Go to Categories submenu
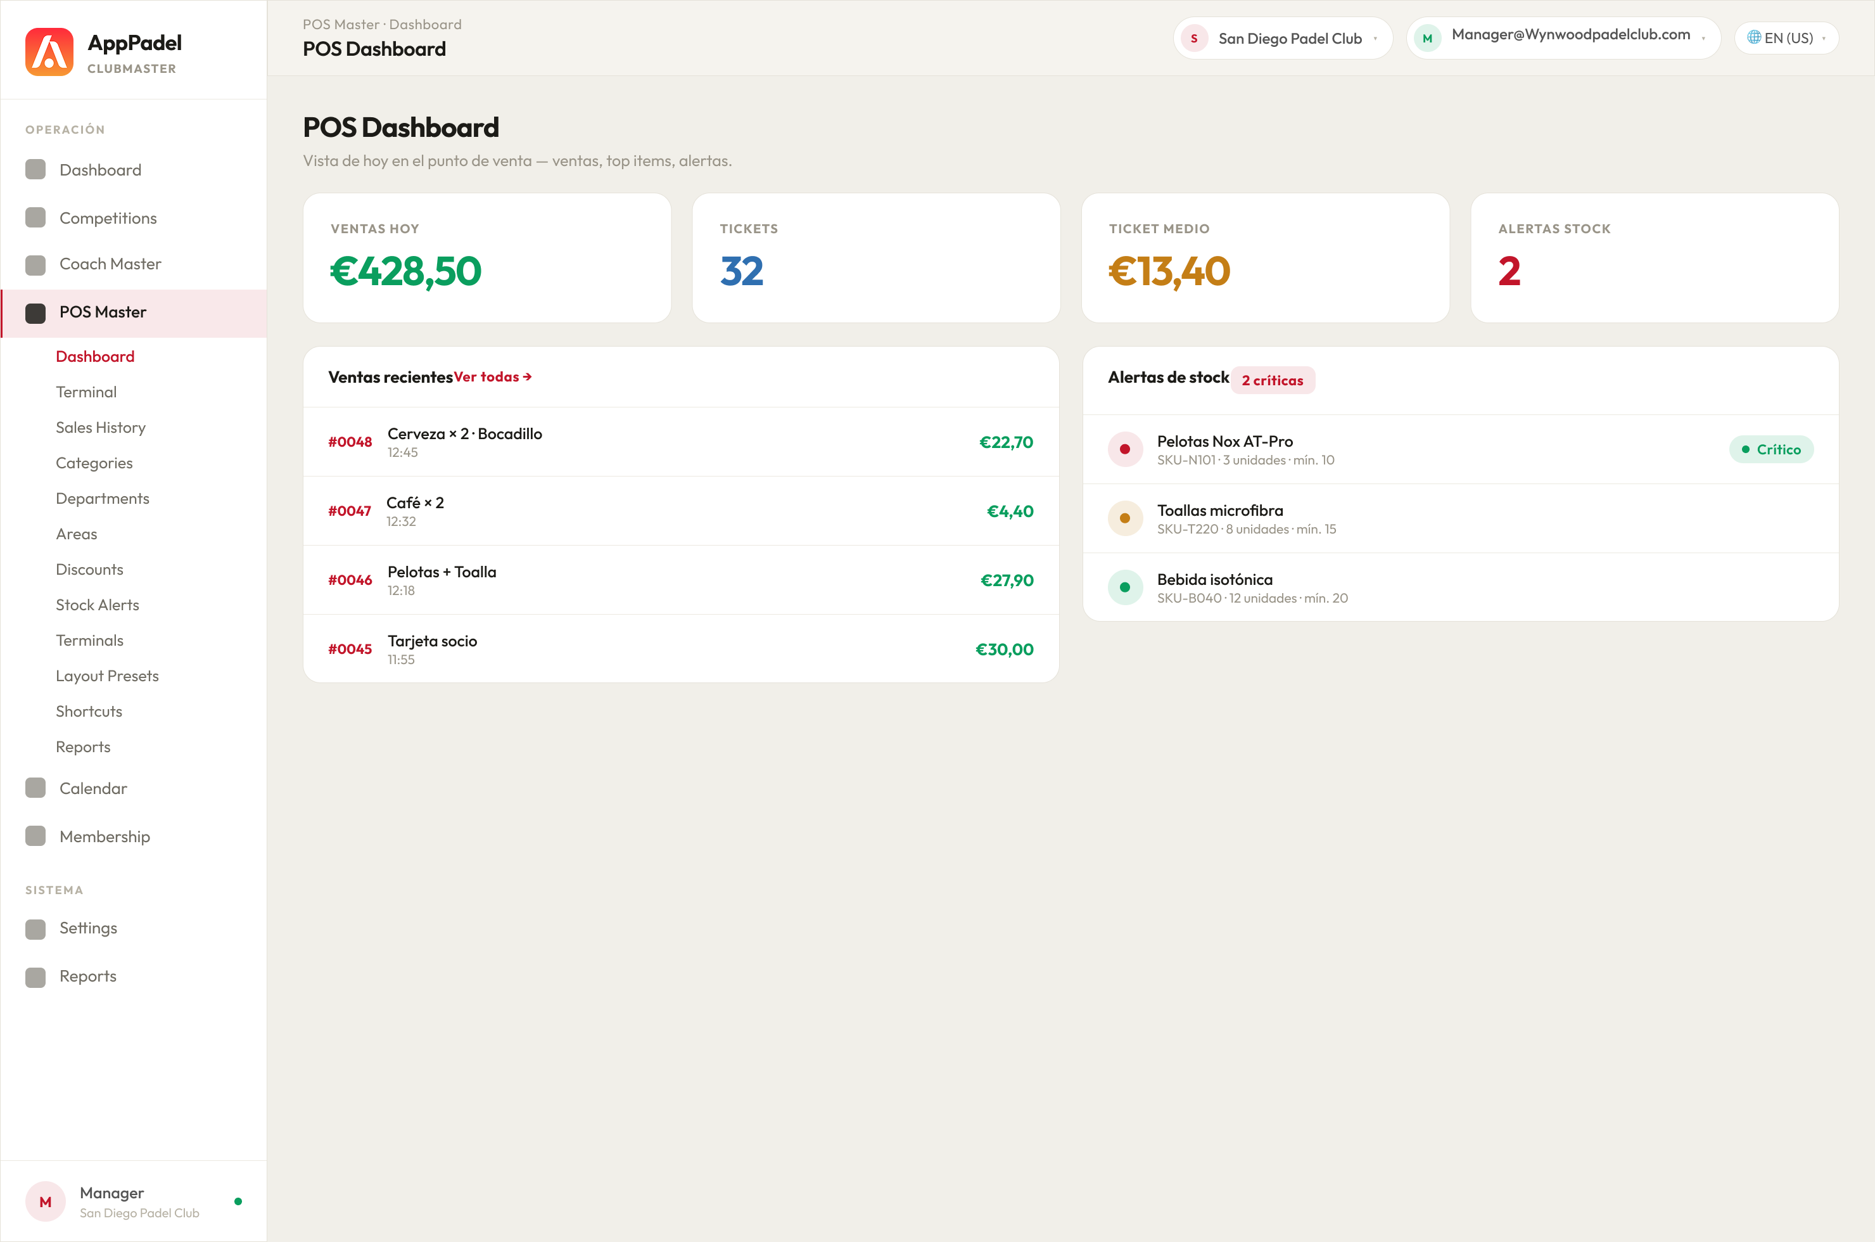Screen dimensions: 1875x1242 94,463
